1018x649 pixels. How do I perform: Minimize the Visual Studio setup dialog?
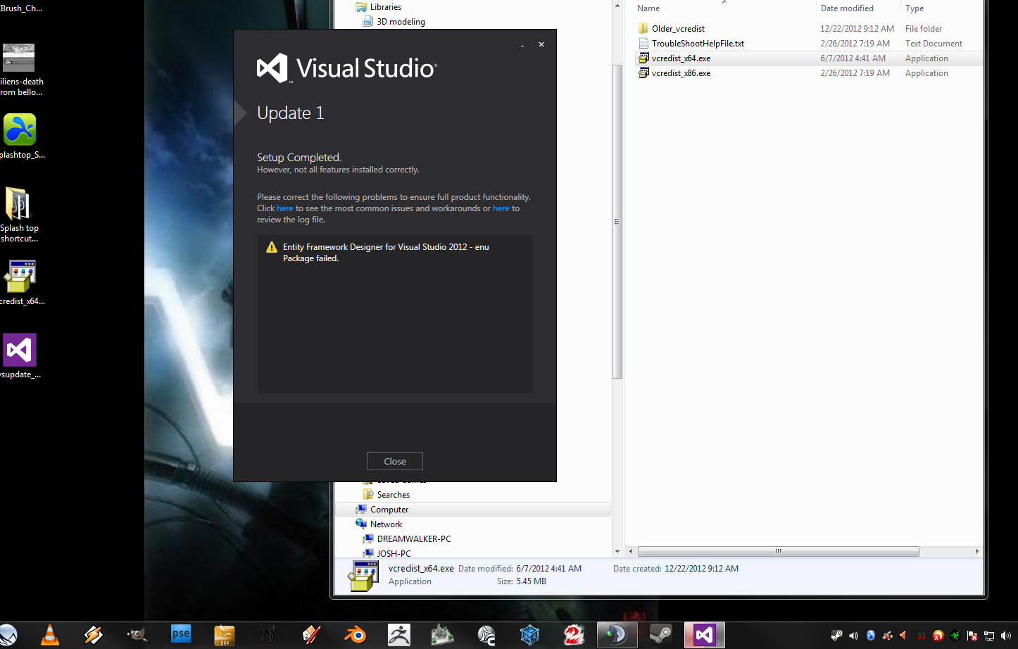(522, 44)
